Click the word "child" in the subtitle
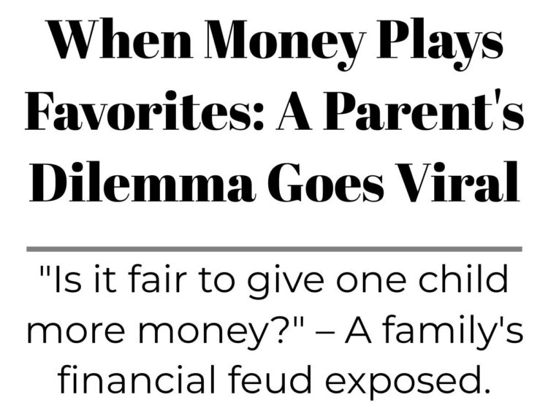The height and width of the screenshot is (411, 548). (x=463, y=278)
